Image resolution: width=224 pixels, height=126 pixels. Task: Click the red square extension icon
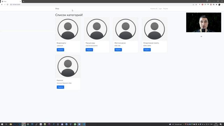[211, 5]
